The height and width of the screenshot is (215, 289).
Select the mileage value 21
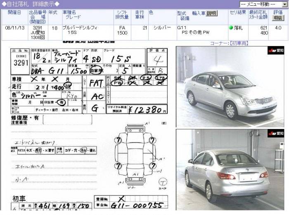point(145,28)
